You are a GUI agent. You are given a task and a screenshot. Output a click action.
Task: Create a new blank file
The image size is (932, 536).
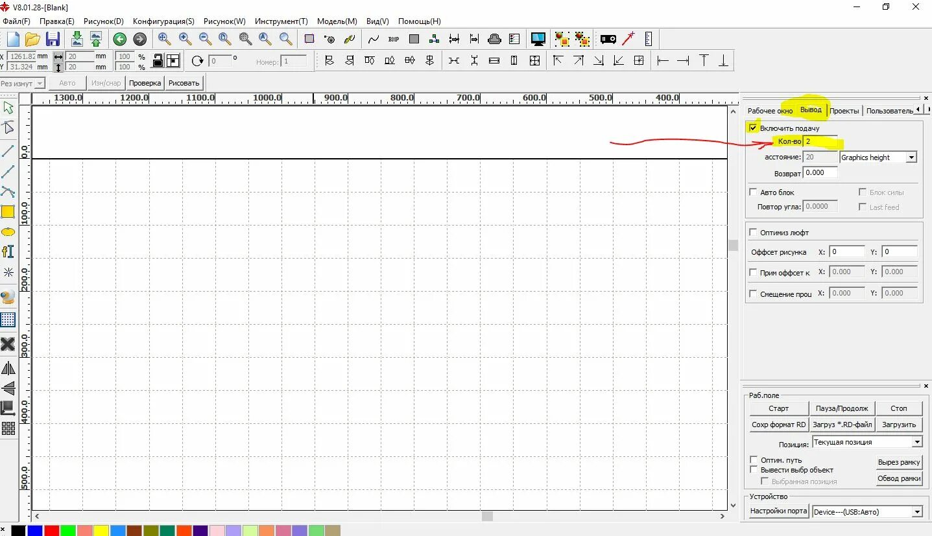click(12, 39)
